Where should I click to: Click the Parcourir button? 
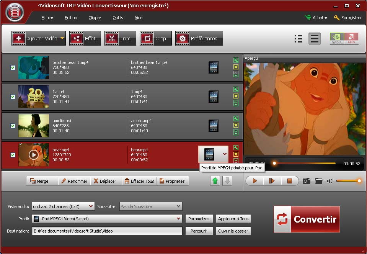[199, 231]
